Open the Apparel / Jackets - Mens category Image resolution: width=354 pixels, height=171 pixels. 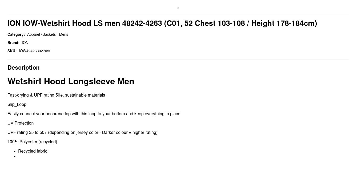tap(47, 34)
